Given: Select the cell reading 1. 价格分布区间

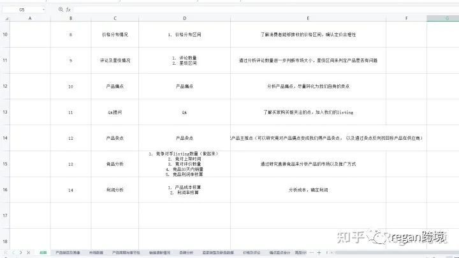Looking at the screenshot, I should click(185, 34).
